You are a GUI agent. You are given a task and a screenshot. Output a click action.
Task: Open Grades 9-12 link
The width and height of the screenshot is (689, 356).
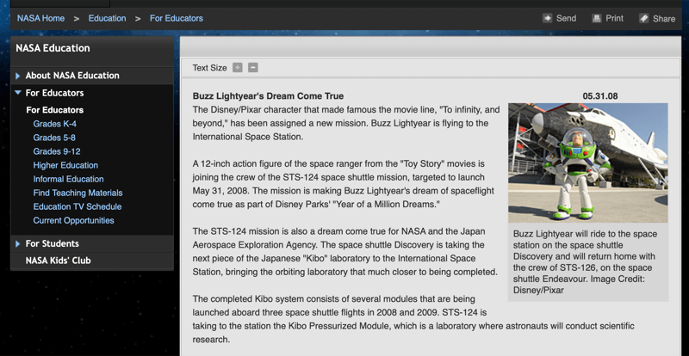tap(57, 151)
